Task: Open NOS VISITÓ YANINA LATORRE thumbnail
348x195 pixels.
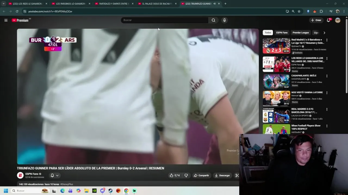Action: pos(276,98)
